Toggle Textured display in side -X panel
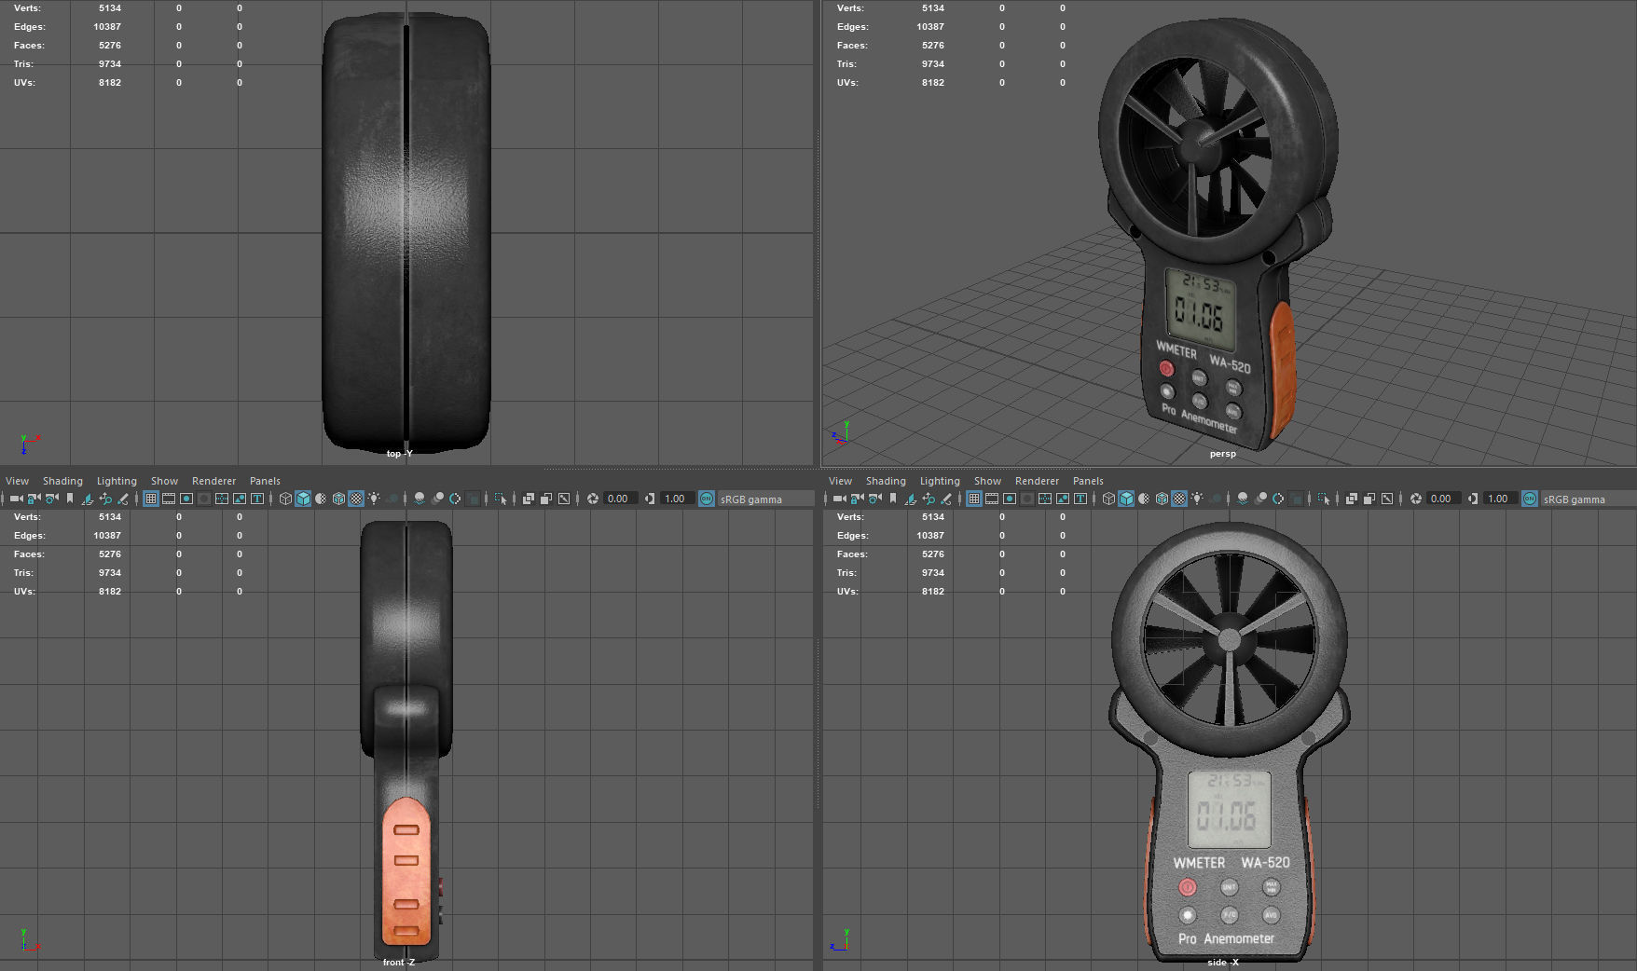 click(1179, 499)
